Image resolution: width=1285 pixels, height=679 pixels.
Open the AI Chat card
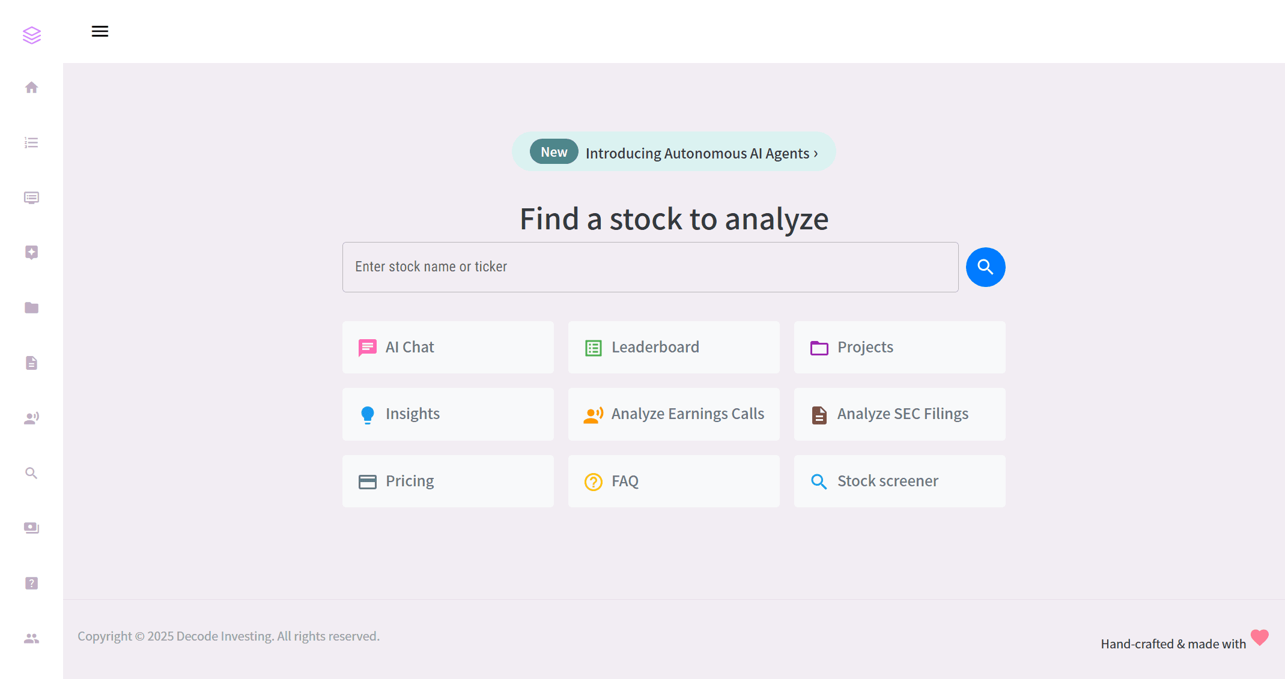click(x=448, y=347)
